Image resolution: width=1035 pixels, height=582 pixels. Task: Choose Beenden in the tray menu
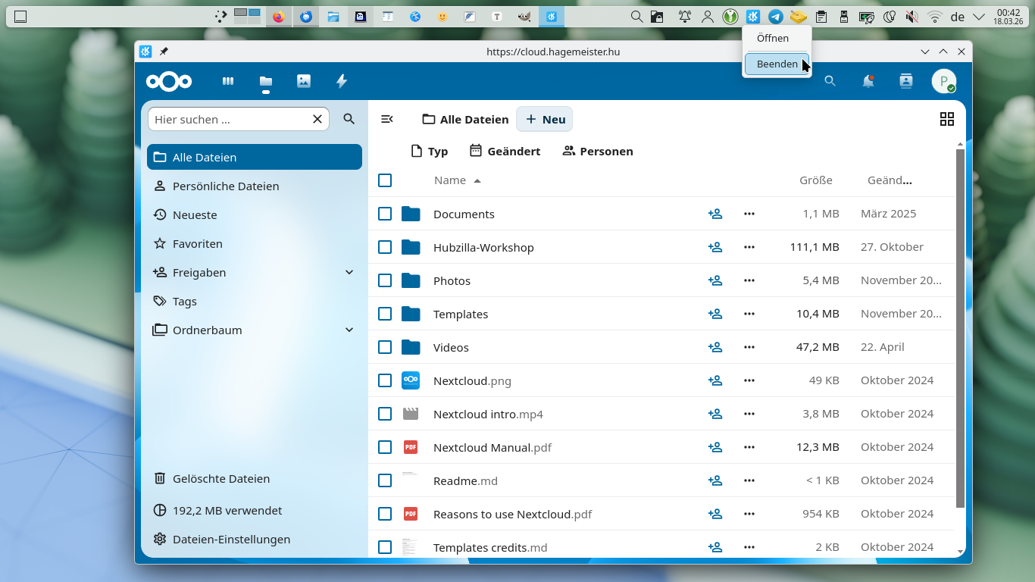[777, 64]
